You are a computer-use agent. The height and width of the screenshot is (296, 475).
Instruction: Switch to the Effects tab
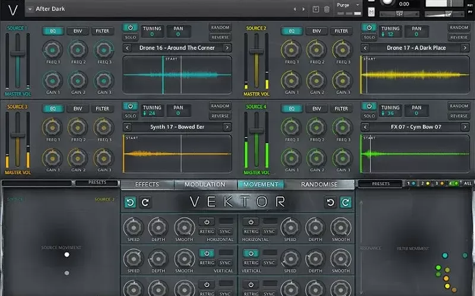coord(147,185)
